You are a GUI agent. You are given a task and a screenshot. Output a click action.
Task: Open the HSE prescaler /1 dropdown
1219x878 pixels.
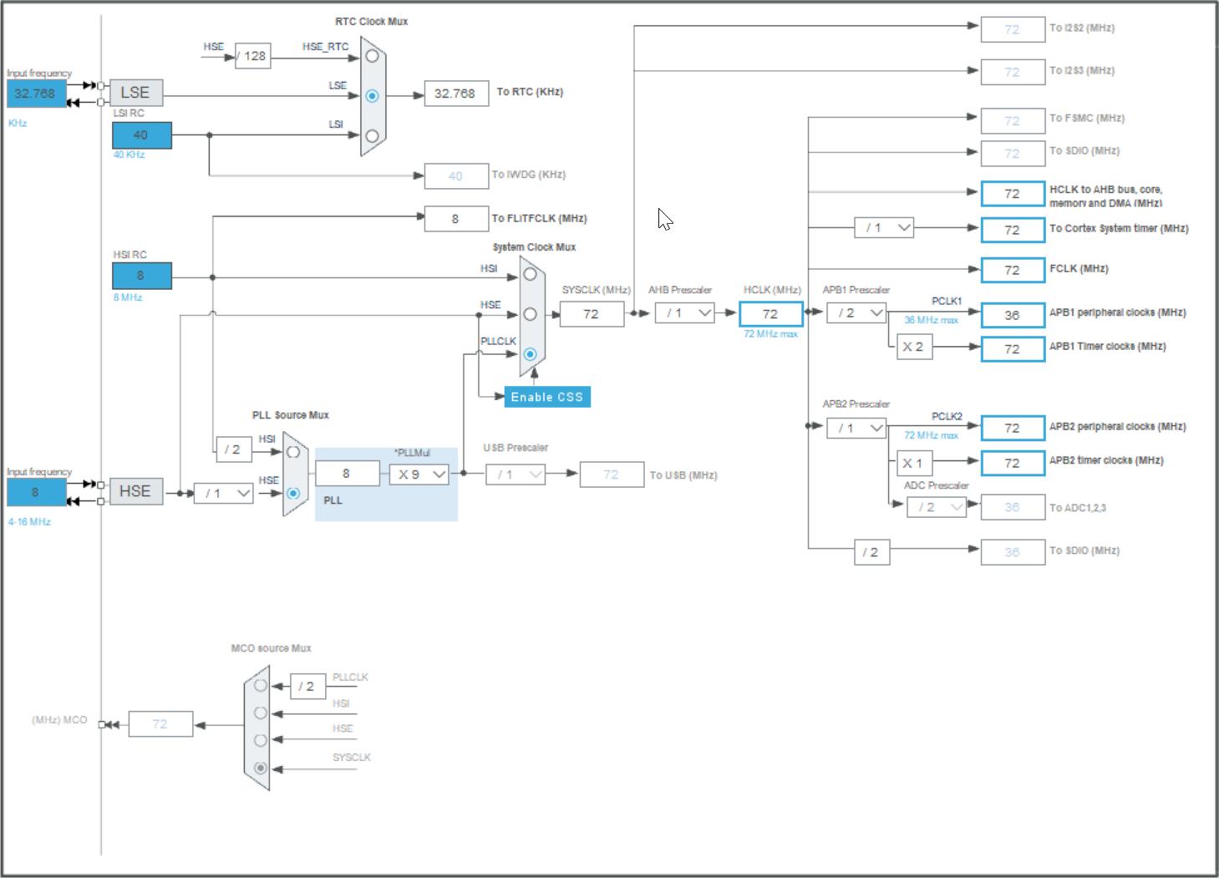pos(223,493)
